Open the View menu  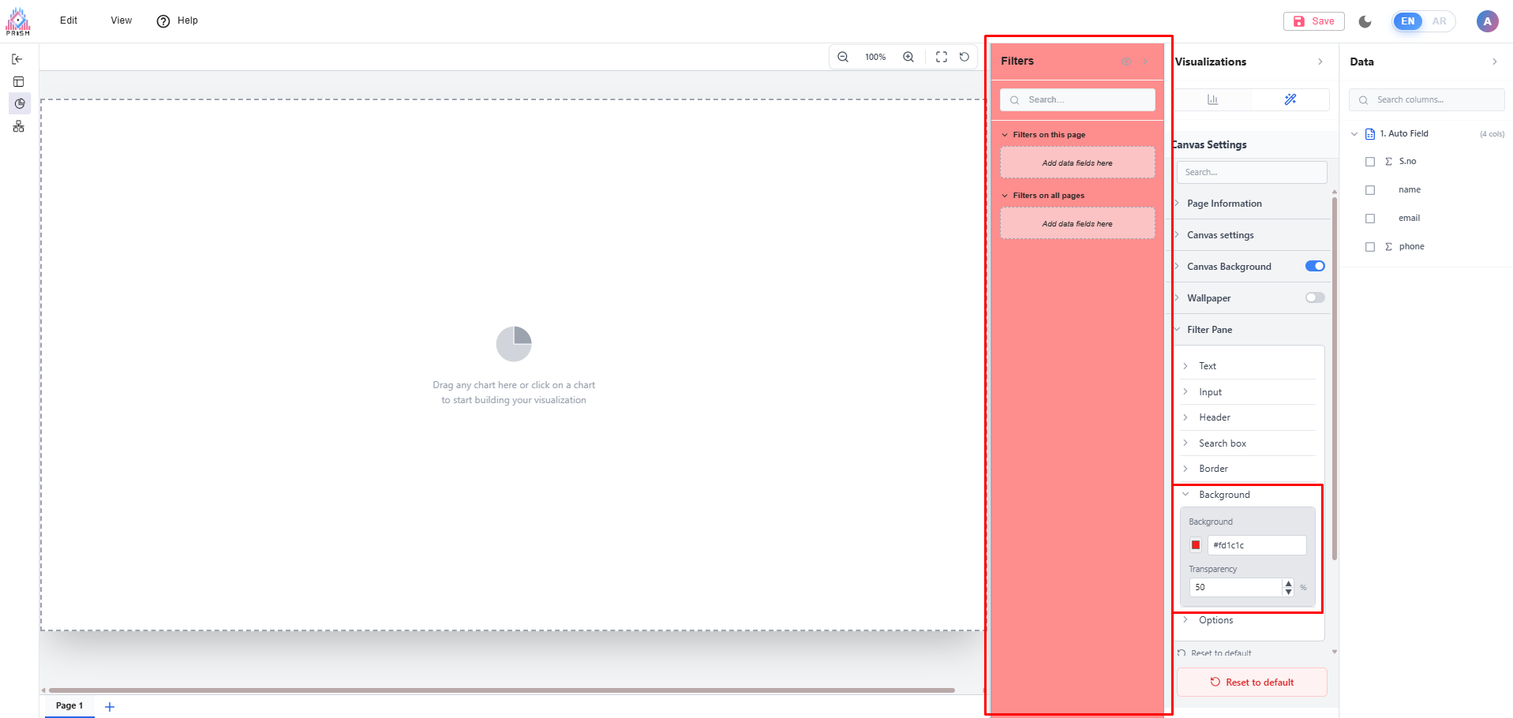click(121, 21)
